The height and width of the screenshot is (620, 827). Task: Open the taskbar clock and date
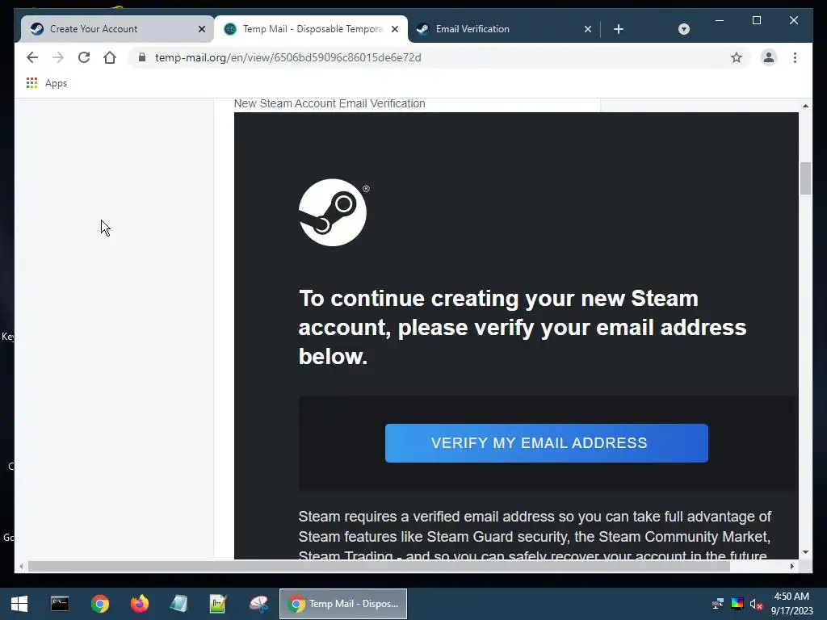click(791, 604)
